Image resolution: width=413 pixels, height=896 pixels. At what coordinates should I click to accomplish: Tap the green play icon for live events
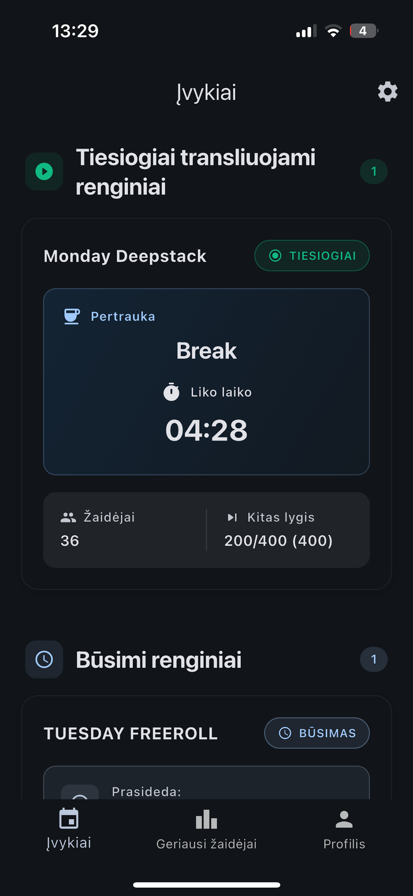pos(44,171)
